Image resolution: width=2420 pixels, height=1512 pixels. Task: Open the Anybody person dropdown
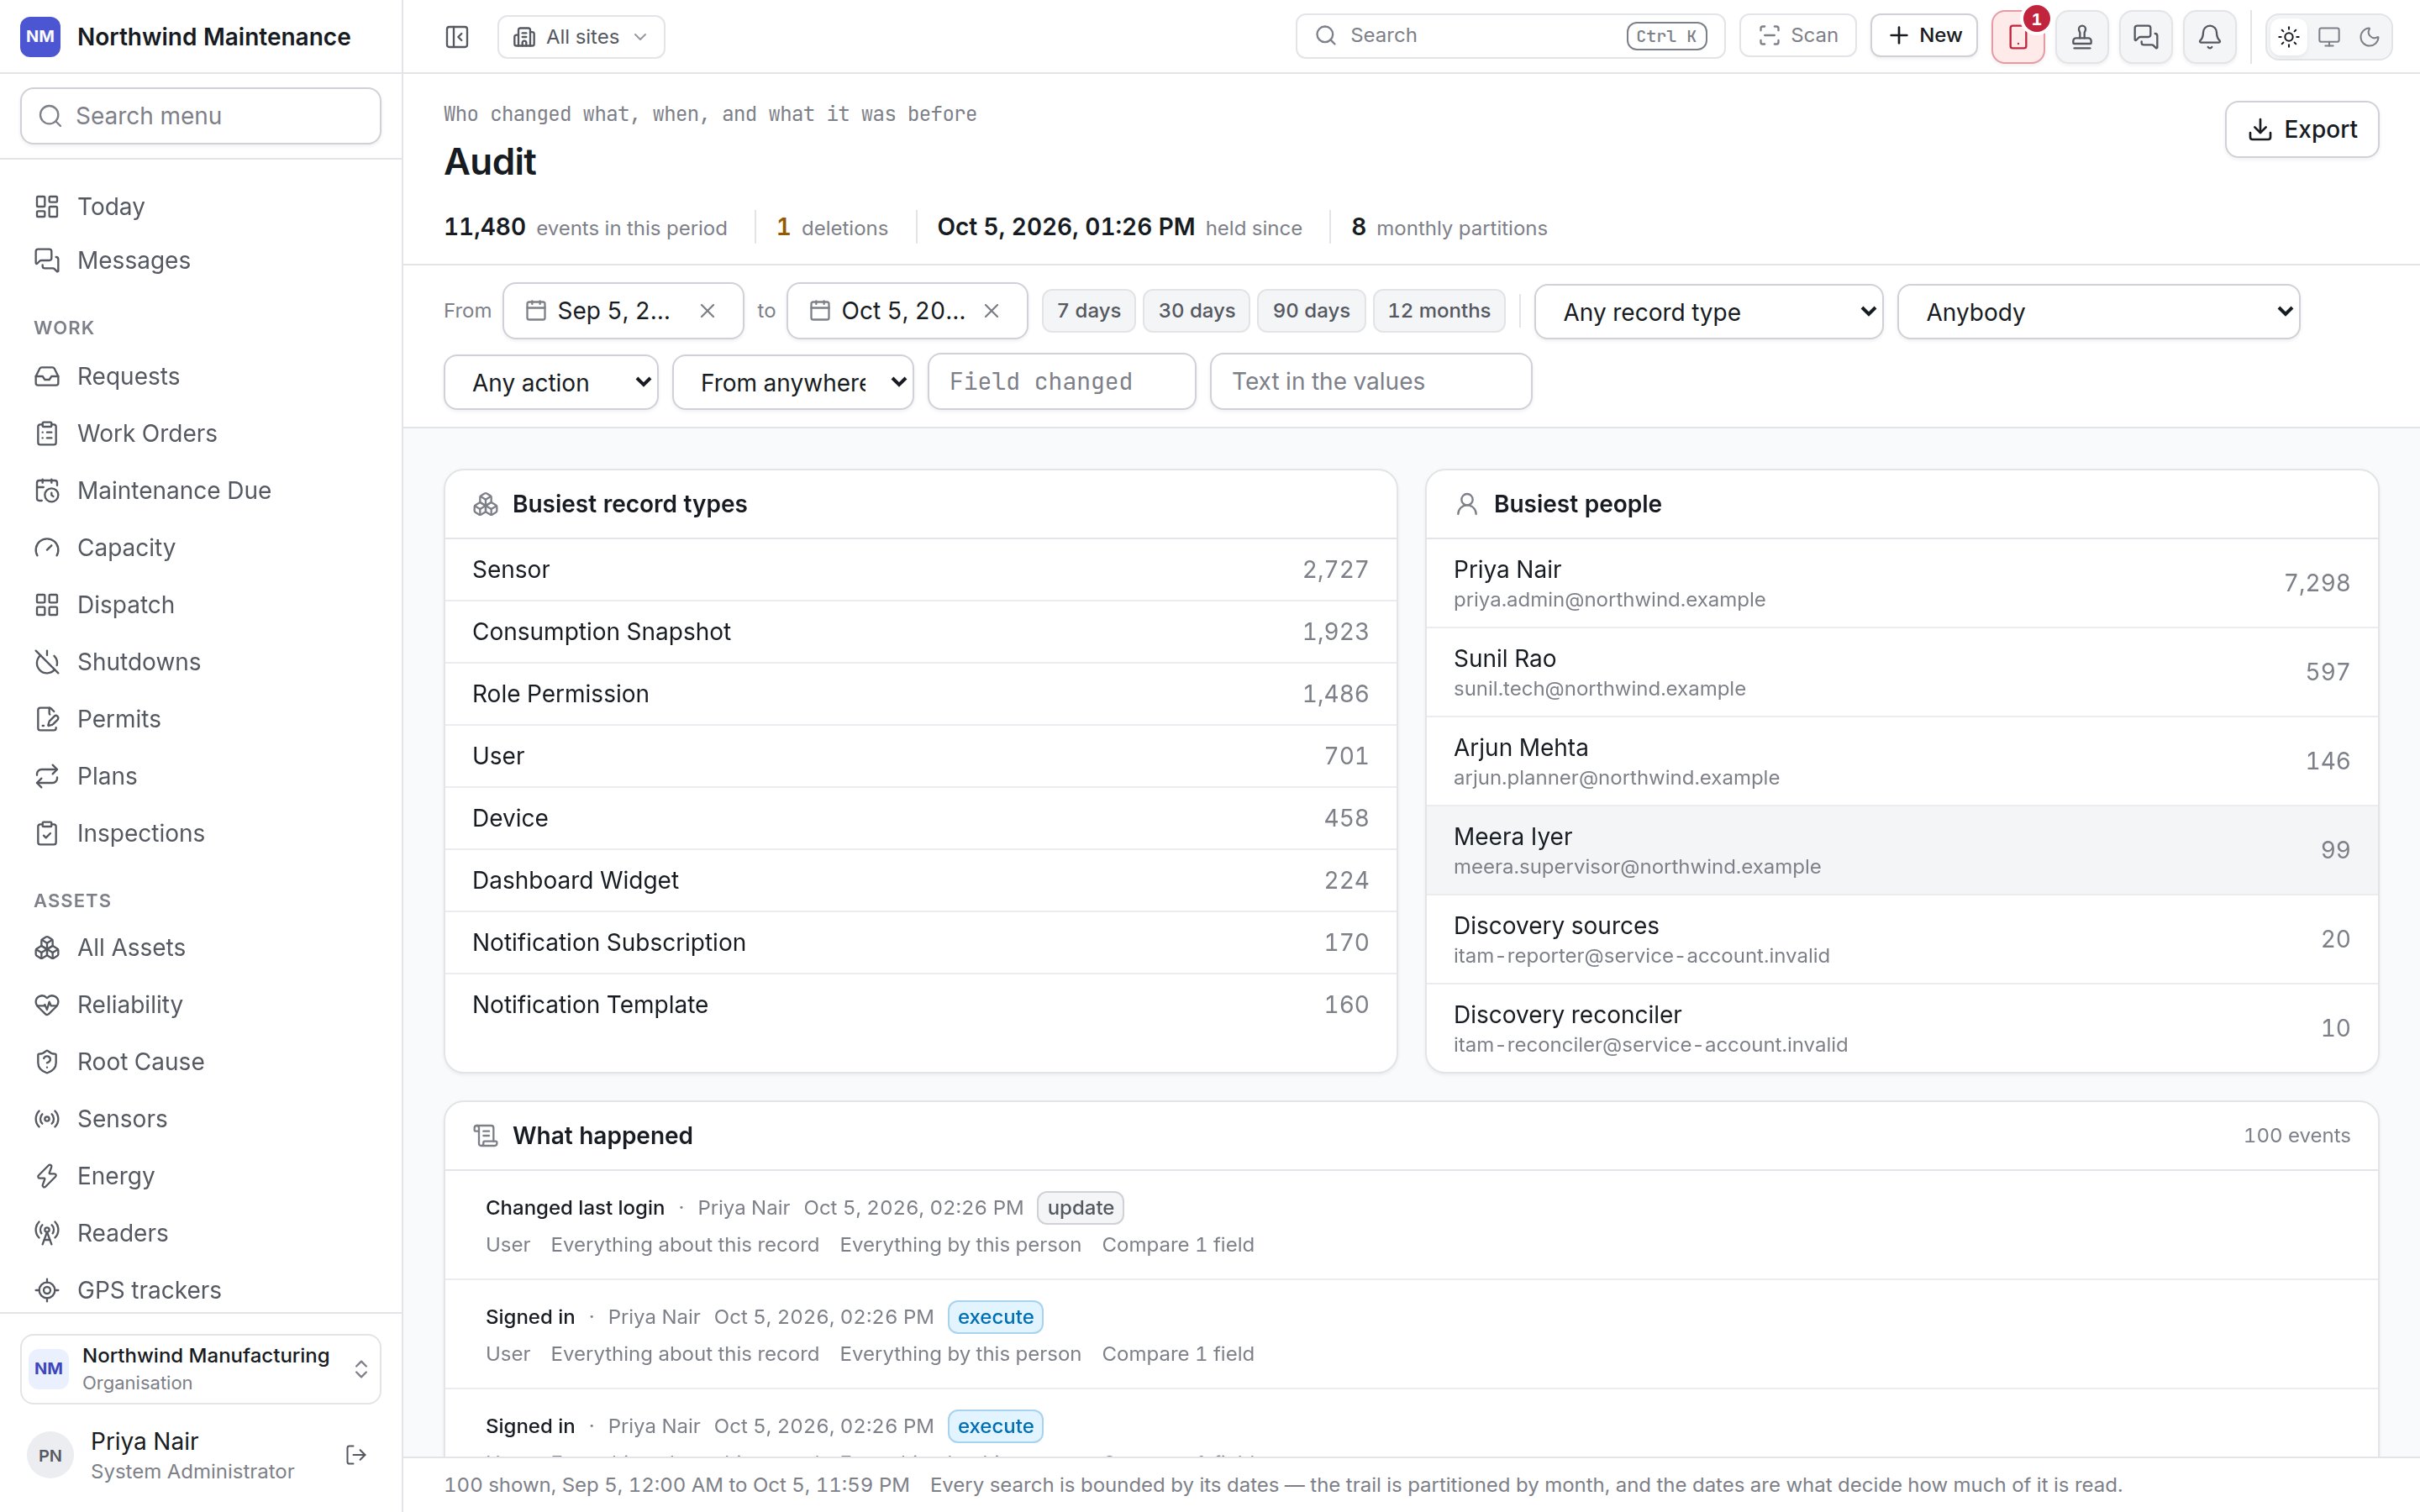(x=2098, y=312)
